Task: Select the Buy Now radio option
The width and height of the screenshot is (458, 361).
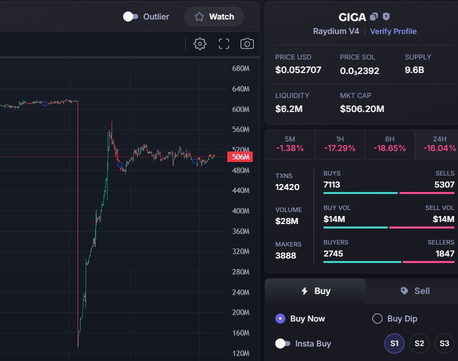Action: point(280,318)
